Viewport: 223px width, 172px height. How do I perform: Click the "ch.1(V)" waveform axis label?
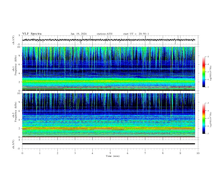[x=14, y=40]
